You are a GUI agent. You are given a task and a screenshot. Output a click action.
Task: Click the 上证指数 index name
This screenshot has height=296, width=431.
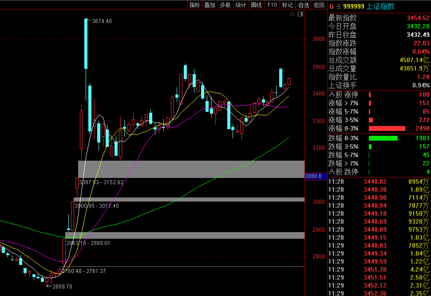click(380, 7)
